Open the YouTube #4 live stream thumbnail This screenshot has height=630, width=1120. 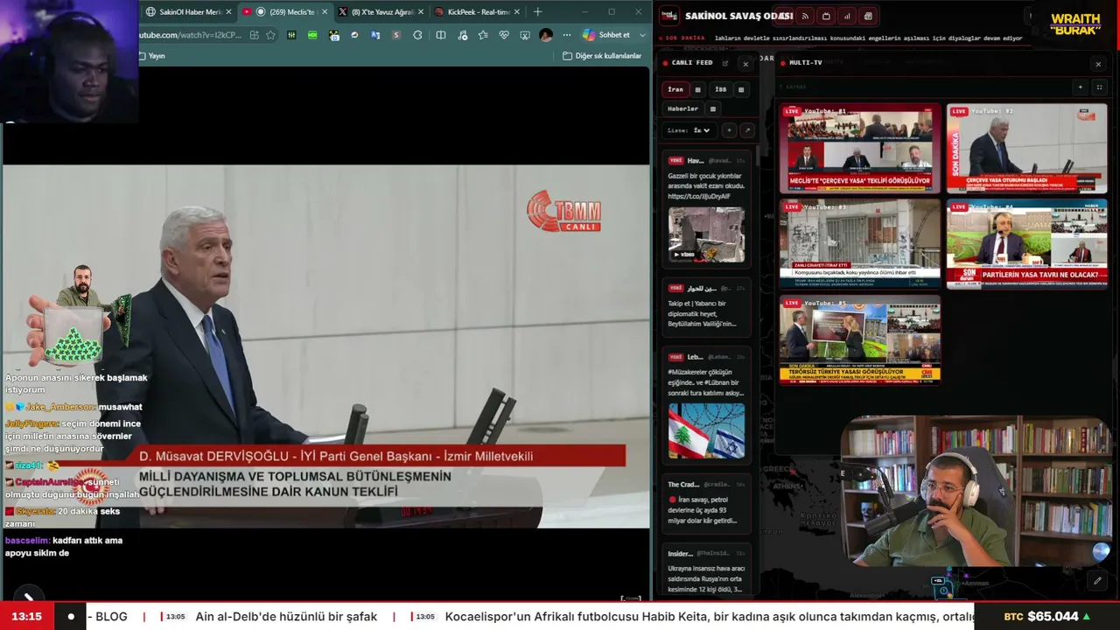tap(1026, 244)
